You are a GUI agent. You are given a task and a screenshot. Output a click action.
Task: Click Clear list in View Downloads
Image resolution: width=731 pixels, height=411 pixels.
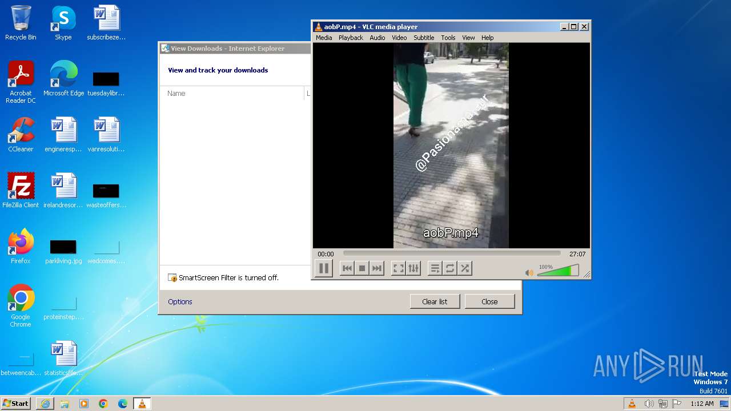(435, 301)
